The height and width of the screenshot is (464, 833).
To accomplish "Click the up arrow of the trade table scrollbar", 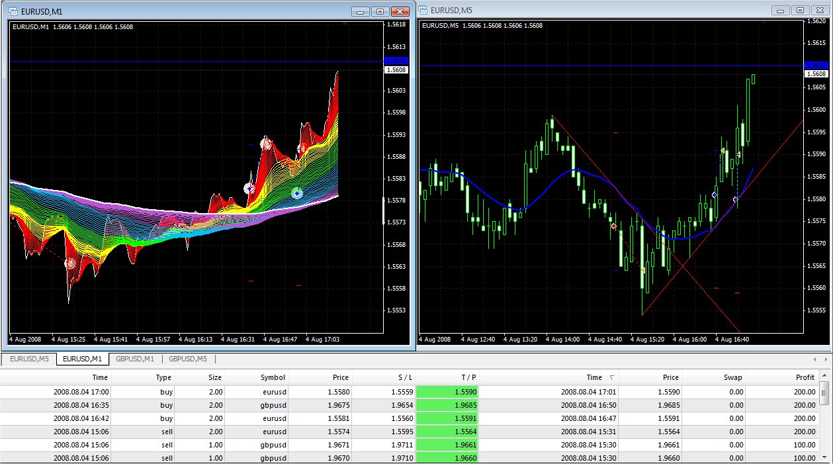I will pos(824,377).
